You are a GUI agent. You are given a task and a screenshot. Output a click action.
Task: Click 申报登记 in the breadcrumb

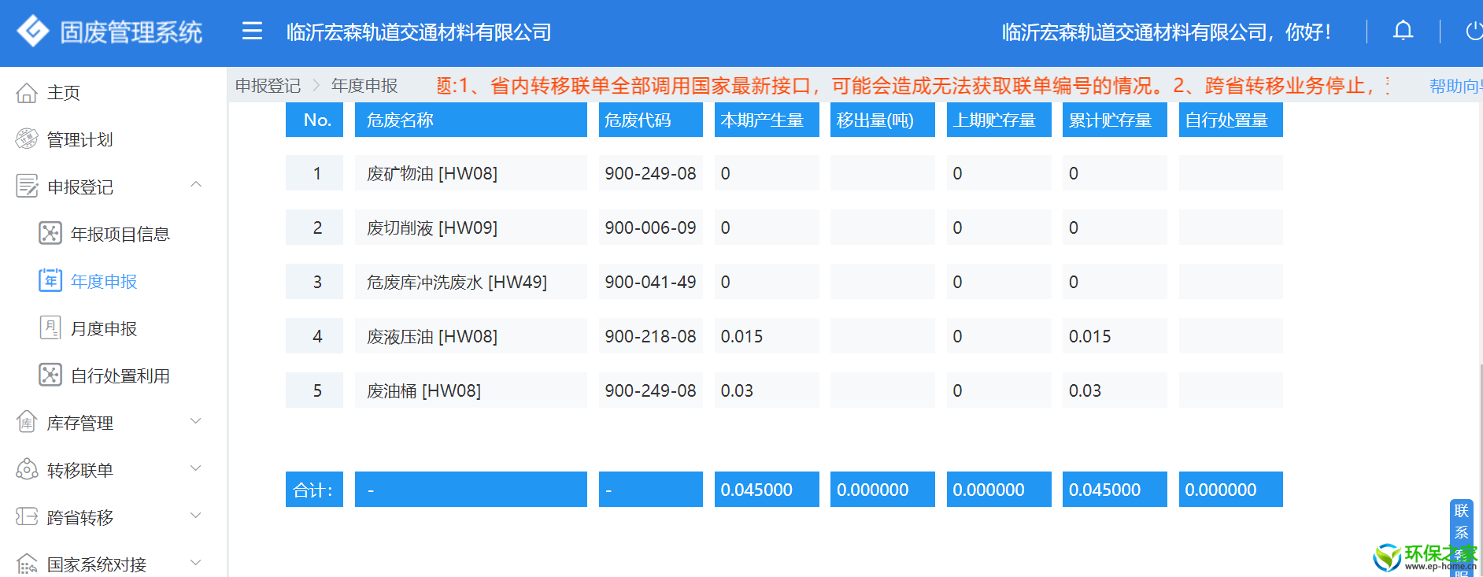tap(268, 86)
